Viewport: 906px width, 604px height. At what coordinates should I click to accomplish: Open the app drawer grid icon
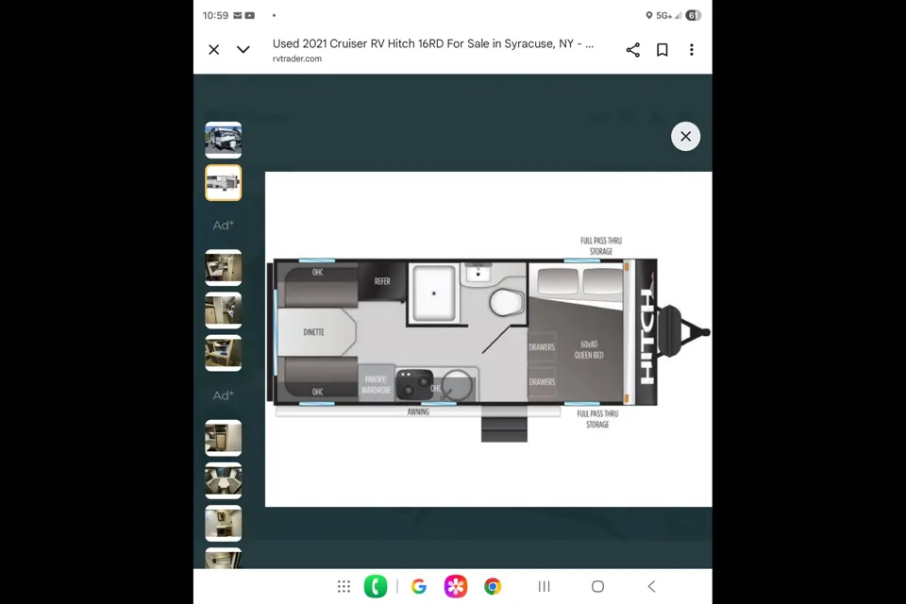[x=344, y=587]
